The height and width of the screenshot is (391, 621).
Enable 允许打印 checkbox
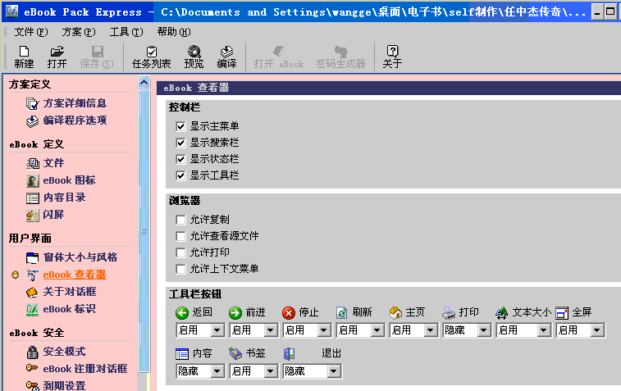180,252
